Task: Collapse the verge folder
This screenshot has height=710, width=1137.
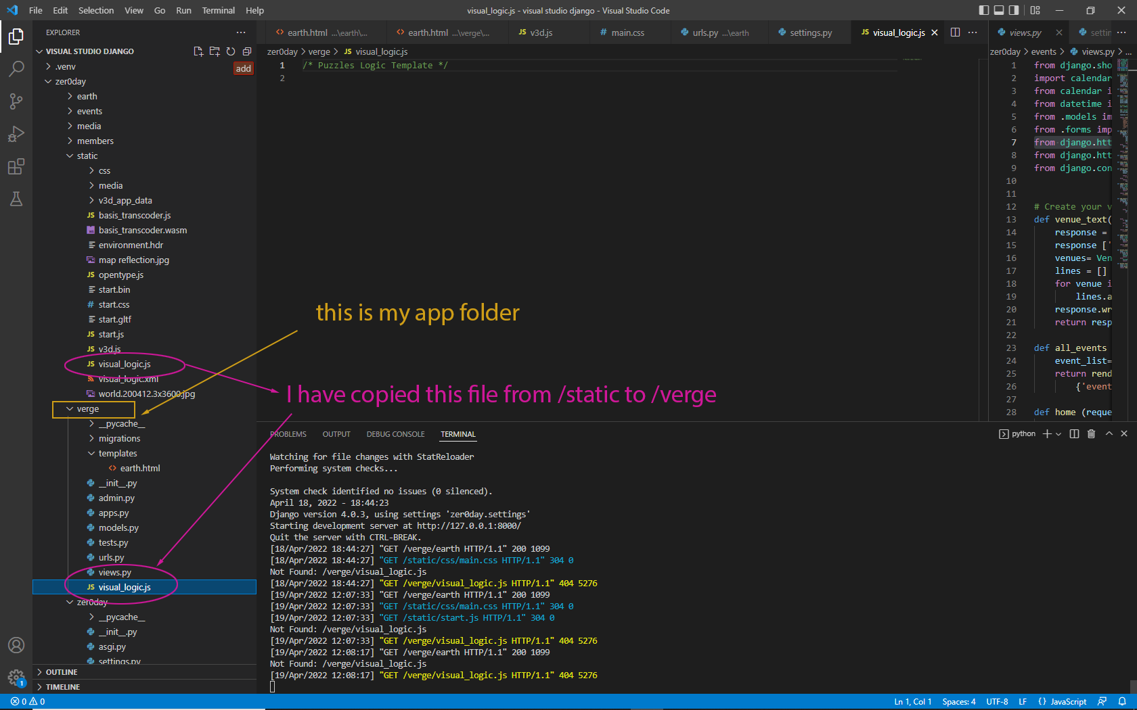Action: [x=87, y=408]
